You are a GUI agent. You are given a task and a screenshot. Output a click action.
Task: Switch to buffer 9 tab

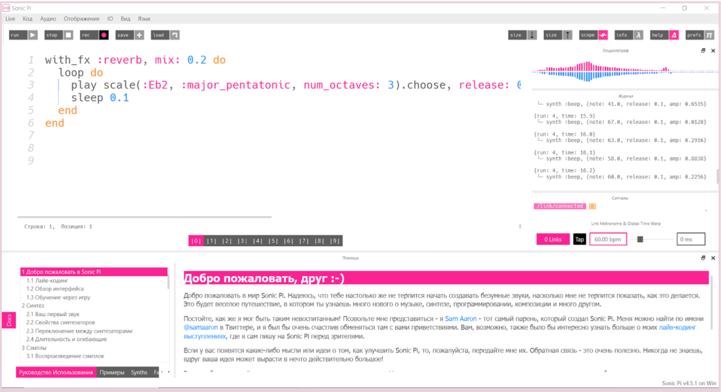pyautogui.click(x=335, y=241)
